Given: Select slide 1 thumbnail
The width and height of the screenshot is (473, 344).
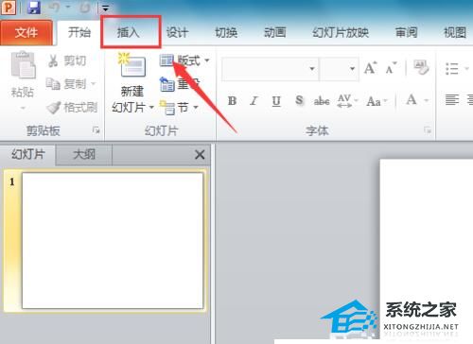Looking at the screenshot, I should click(x=113, y=240).
